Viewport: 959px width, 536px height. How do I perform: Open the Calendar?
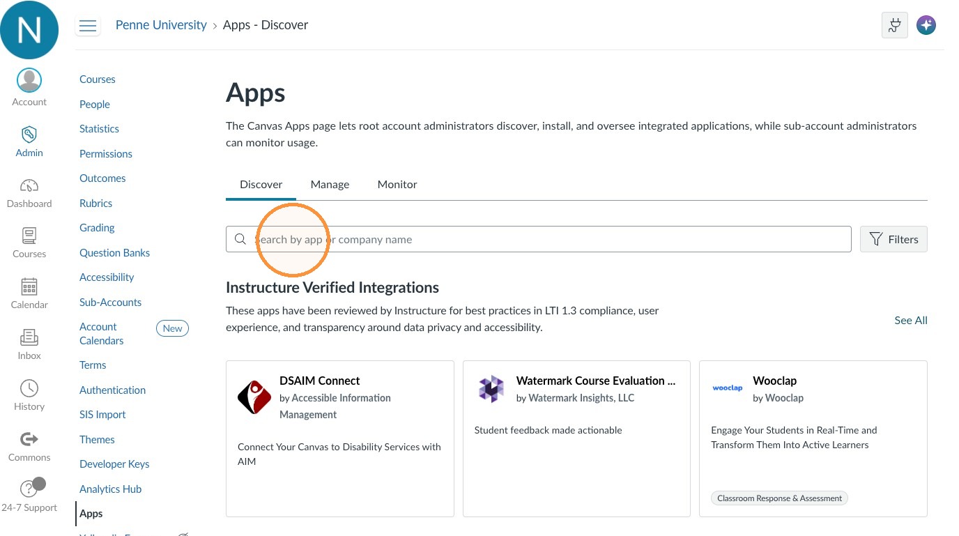click(x=29, y=293)
